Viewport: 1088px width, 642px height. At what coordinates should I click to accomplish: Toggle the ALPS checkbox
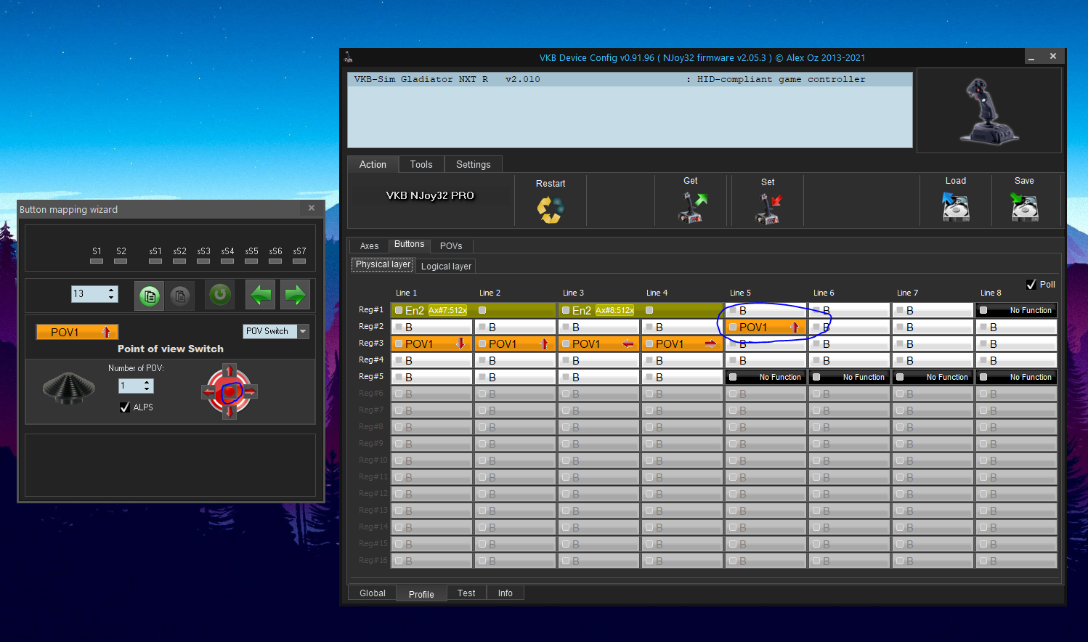pos(125,407)
